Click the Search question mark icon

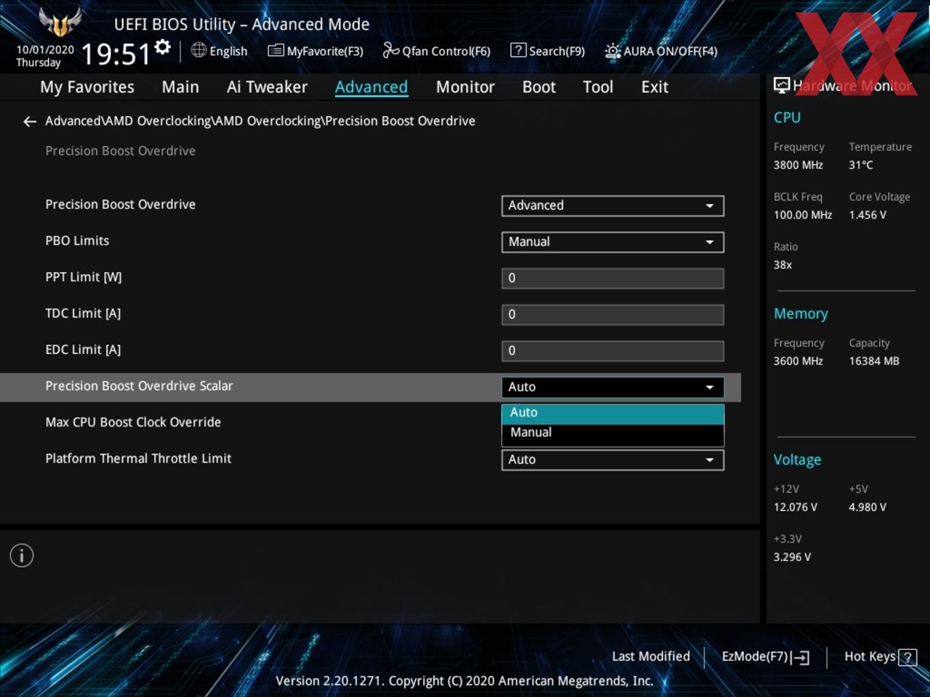[x=518, y=50]
